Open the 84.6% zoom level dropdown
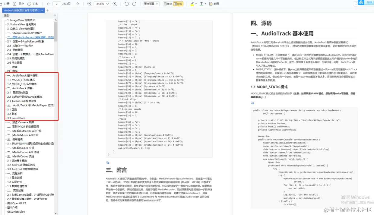The height and width of the screenshot is (215, 374). [x=102, y=4]
